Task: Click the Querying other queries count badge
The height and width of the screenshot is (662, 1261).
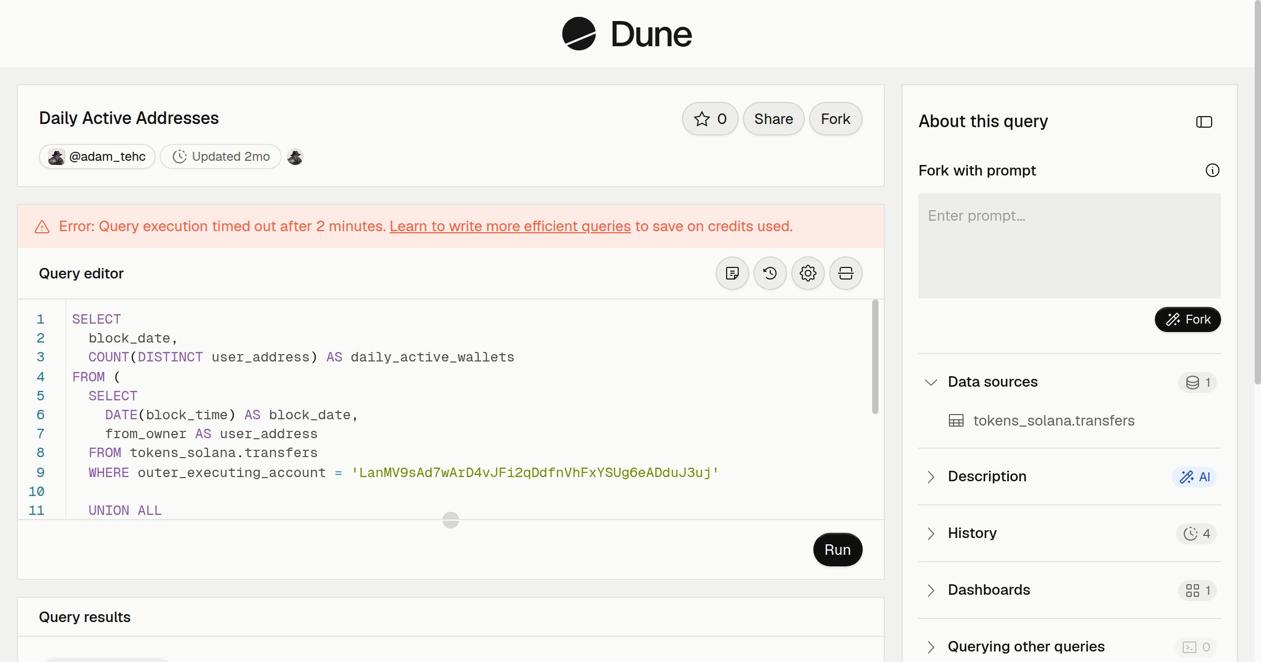Action: (x=1196, y=647)
